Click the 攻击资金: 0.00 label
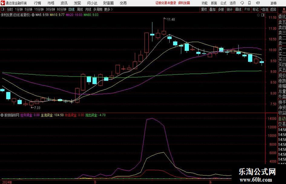286x184 pixels. 74,115
